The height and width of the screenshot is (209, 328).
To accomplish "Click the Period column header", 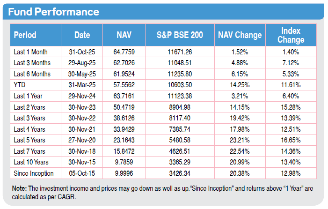I will point(25,35).
